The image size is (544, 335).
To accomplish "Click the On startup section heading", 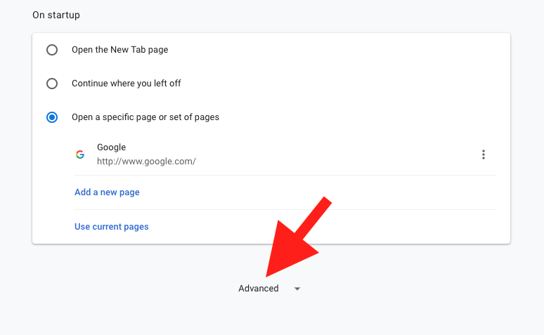I will [56, 15].
